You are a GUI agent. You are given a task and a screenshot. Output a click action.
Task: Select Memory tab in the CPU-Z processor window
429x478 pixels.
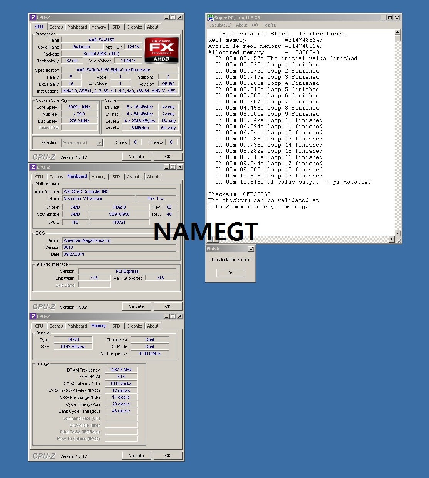pyautogui.click(x=99, y=27)
